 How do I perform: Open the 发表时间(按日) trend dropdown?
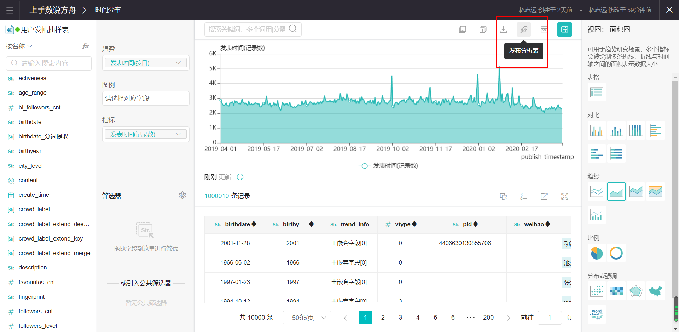pos(146,63)
